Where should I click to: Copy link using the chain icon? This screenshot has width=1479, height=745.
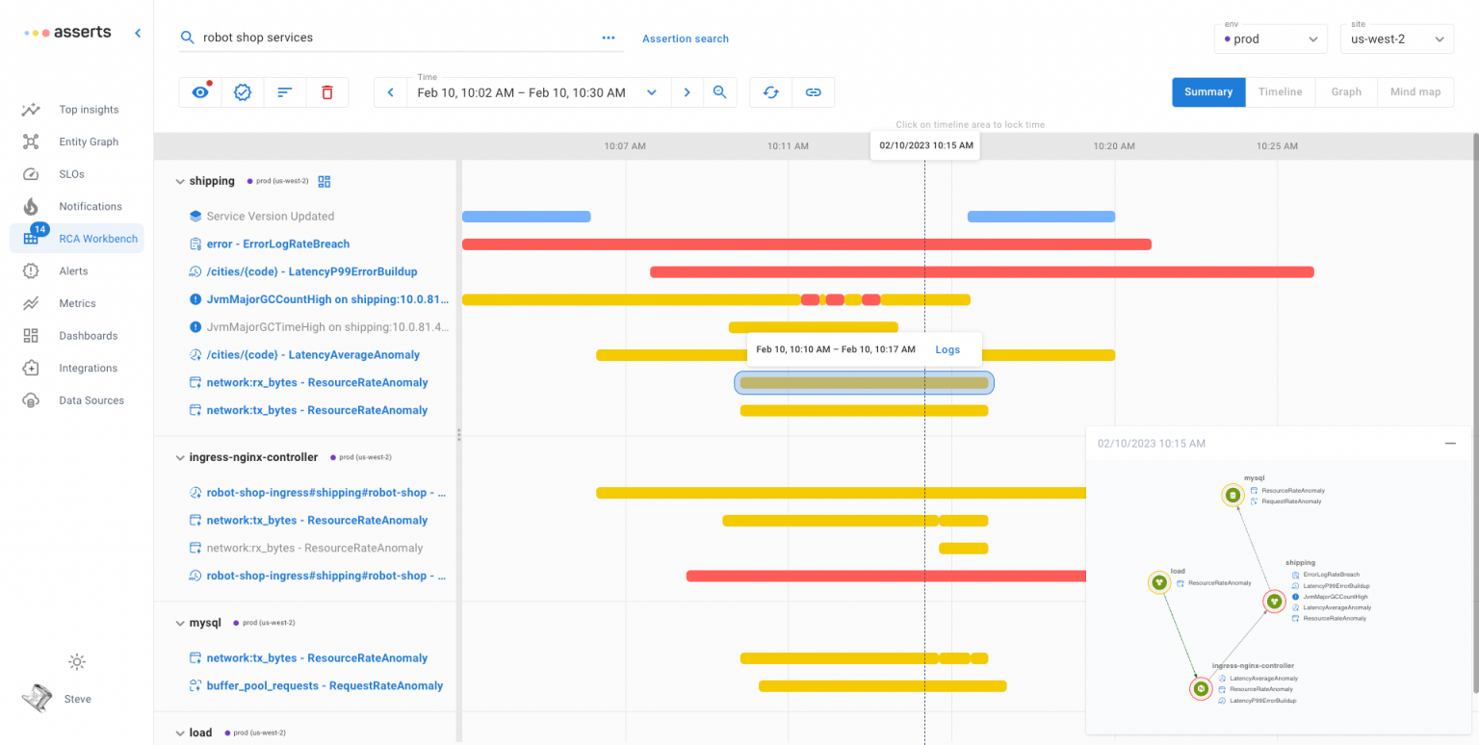[813, 92]
